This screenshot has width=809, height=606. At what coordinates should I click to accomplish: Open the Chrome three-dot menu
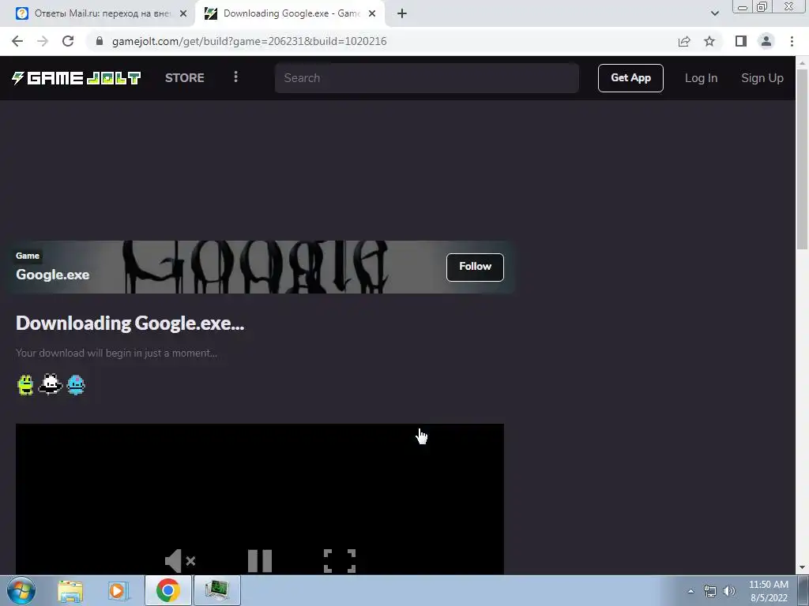792,41
